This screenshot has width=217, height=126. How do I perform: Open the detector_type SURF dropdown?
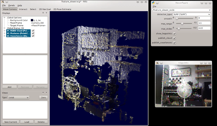click(x=191, y=14)
